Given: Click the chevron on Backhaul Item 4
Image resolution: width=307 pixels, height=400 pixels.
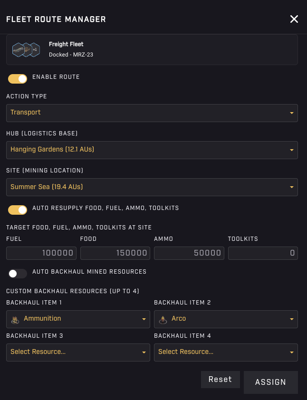Looking at the screenshot, I should point(291,352).
